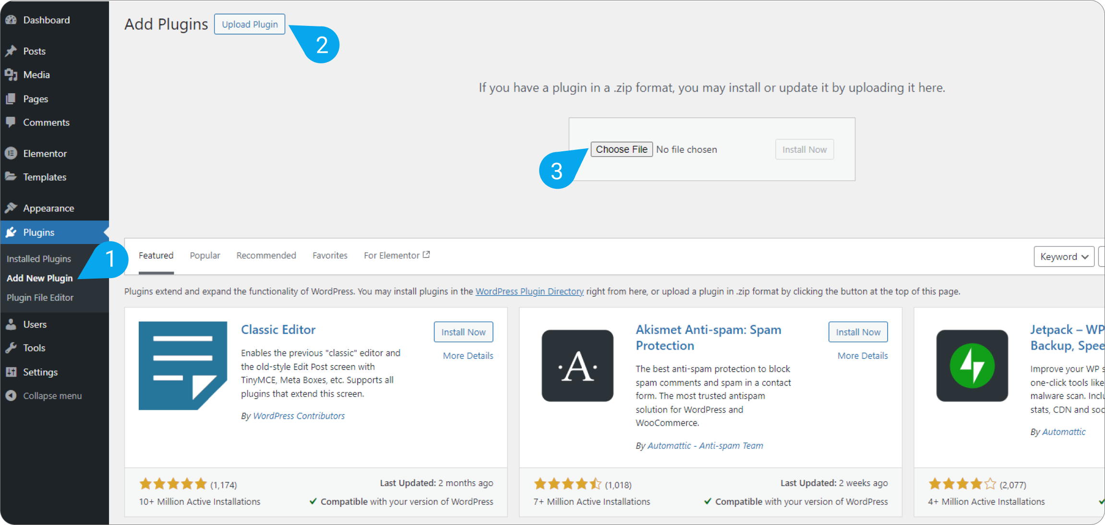
Task: Click the Classic Editor plugin thumbnail
Action: pos(183,366)
